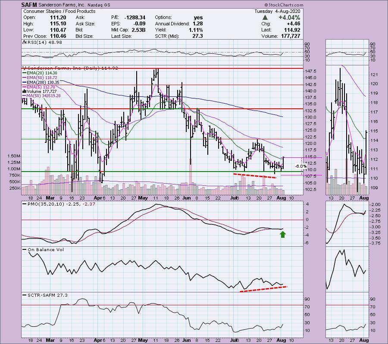Click the Open price 111.20

[58, 18]
